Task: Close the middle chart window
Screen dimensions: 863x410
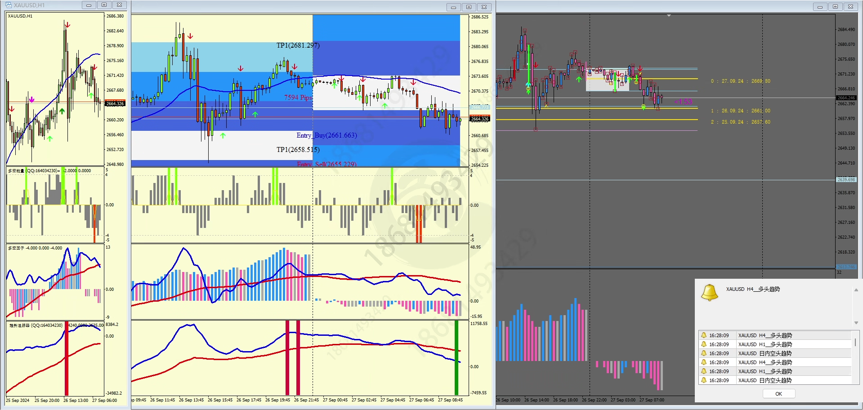Action: point(484,7)
